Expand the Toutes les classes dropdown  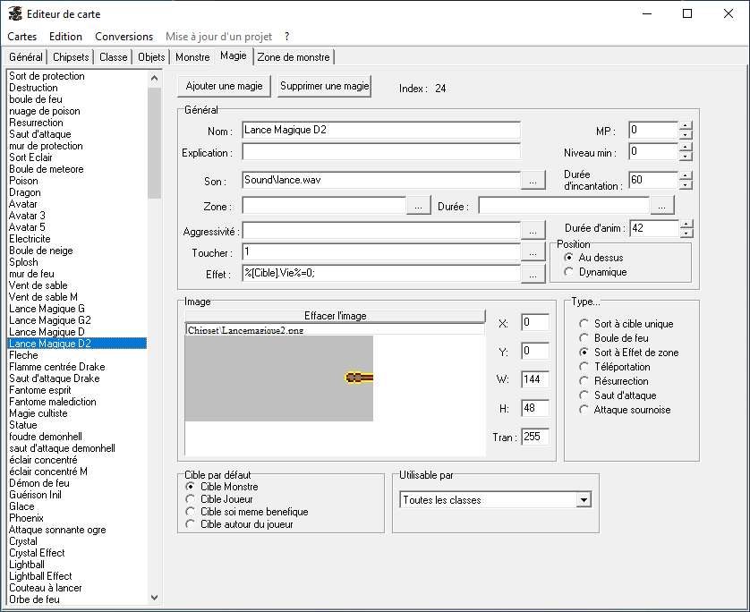(x=584, y=500)
